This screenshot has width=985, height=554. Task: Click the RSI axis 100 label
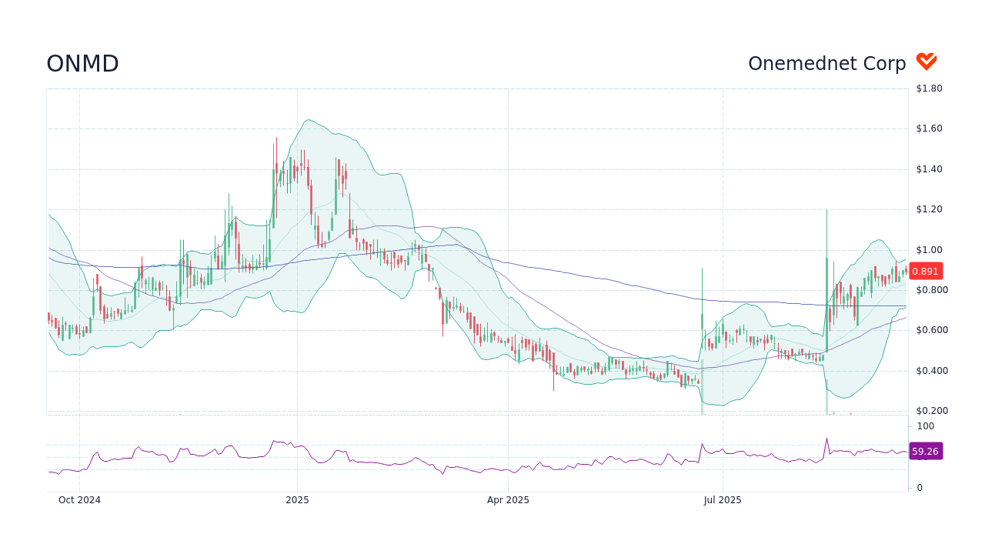pyautogui.click(x=925, y=426)
